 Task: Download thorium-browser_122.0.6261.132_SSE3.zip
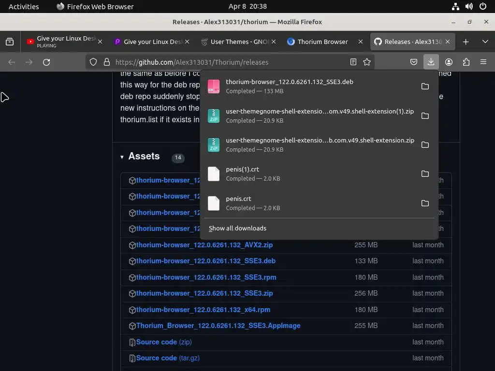[204, 293]
